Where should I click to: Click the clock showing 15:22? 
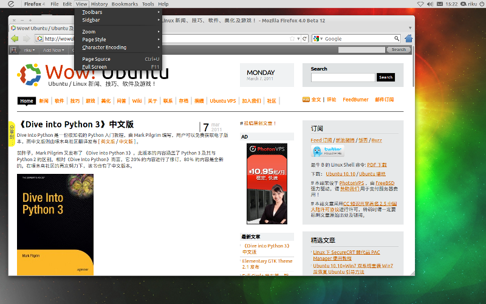point(451,4)
